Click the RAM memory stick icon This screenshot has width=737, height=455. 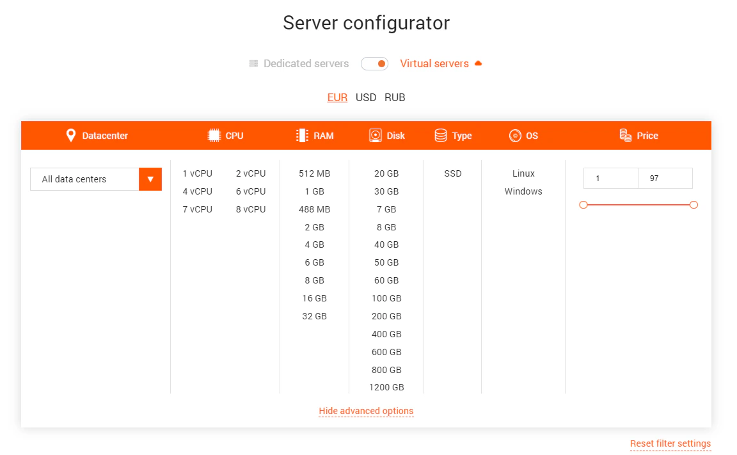coord(301,135)
